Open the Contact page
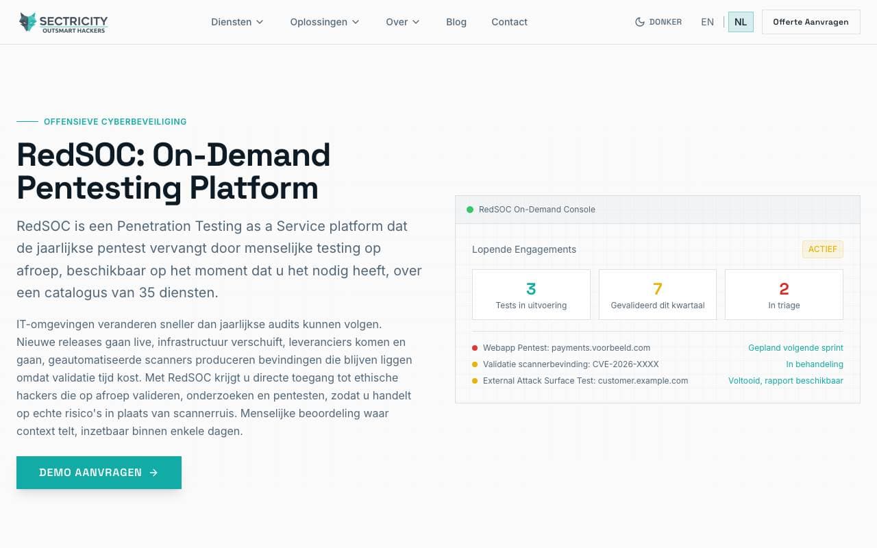 pyautogui.click(x=509, y=22)
